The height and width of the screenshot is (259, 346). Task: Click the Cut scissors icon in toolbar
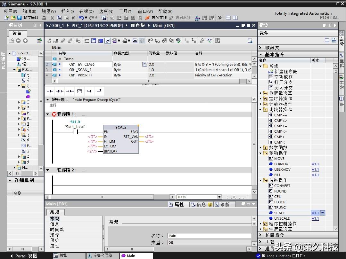(x=53, y=18)
